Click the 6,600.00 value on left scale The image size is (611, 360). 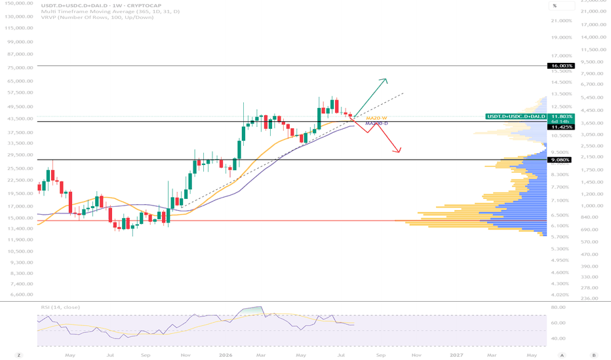point(22,295)
